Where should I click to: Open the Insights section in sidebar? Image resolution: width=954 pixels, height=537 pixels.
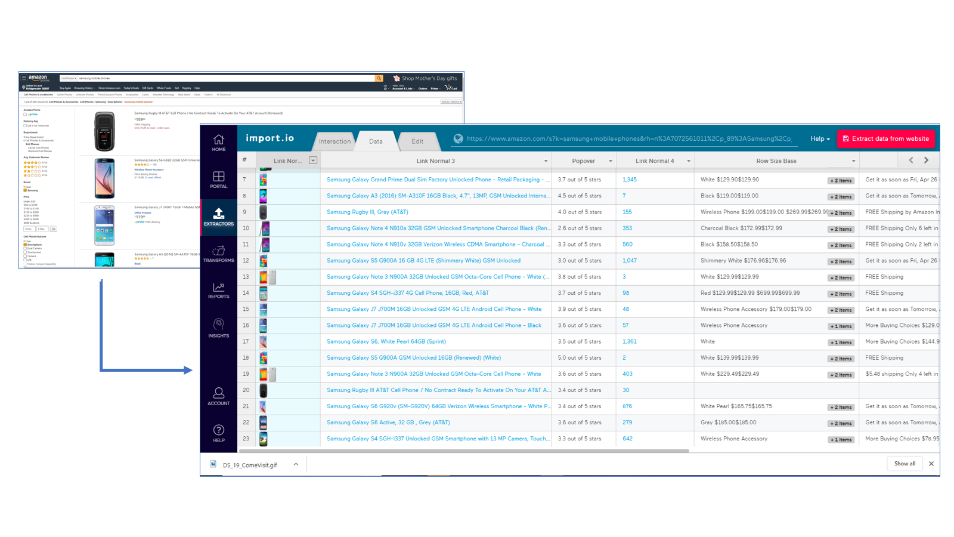pos(218,328)
